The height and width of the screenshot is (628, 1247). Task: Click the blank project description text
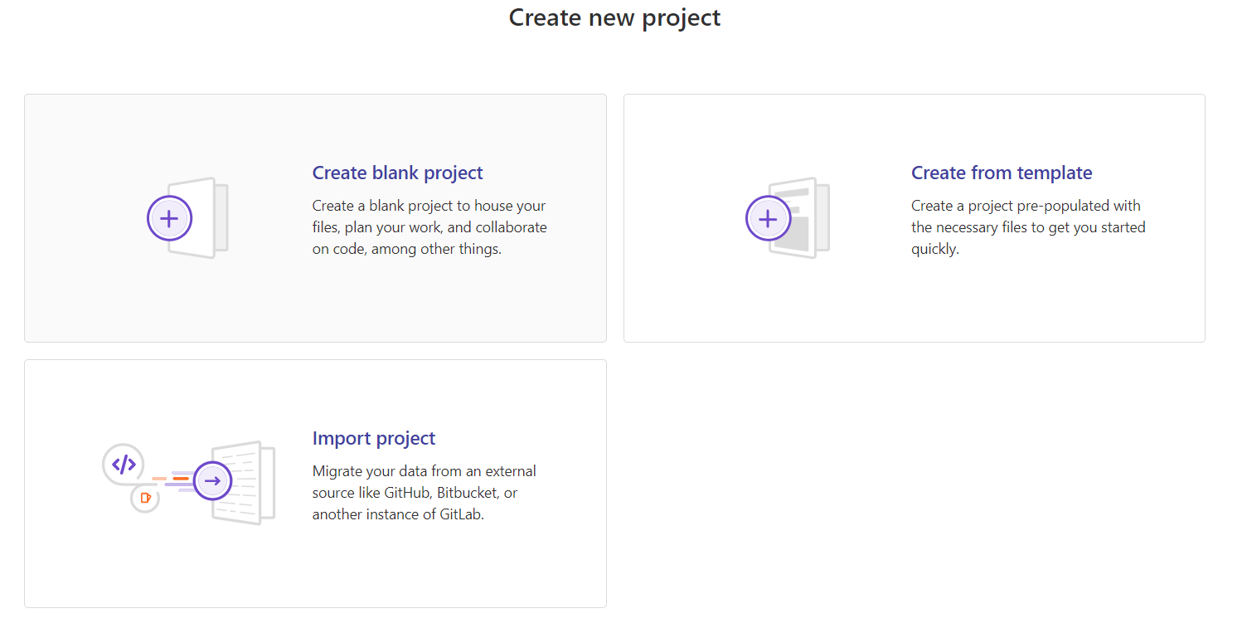[429, 226]
